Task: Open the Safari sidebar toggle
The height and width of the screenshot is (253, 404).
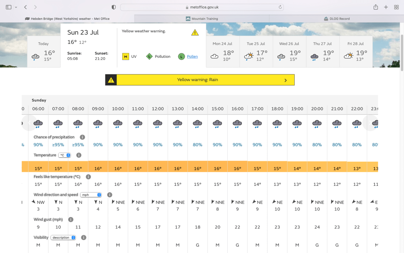Action: click(9, 7)
